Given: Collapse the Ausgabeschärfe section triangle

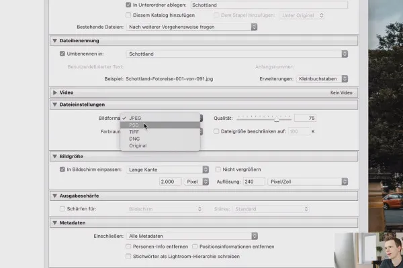Looking at the screenshot, I should [x=54, y=196].
